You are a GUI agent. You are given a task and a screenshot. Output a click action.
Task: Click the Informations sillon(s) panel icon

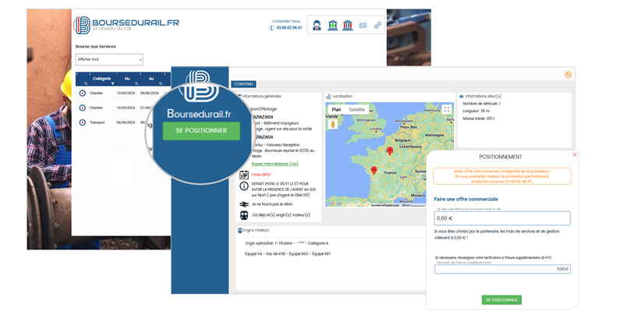pos(461,97)
